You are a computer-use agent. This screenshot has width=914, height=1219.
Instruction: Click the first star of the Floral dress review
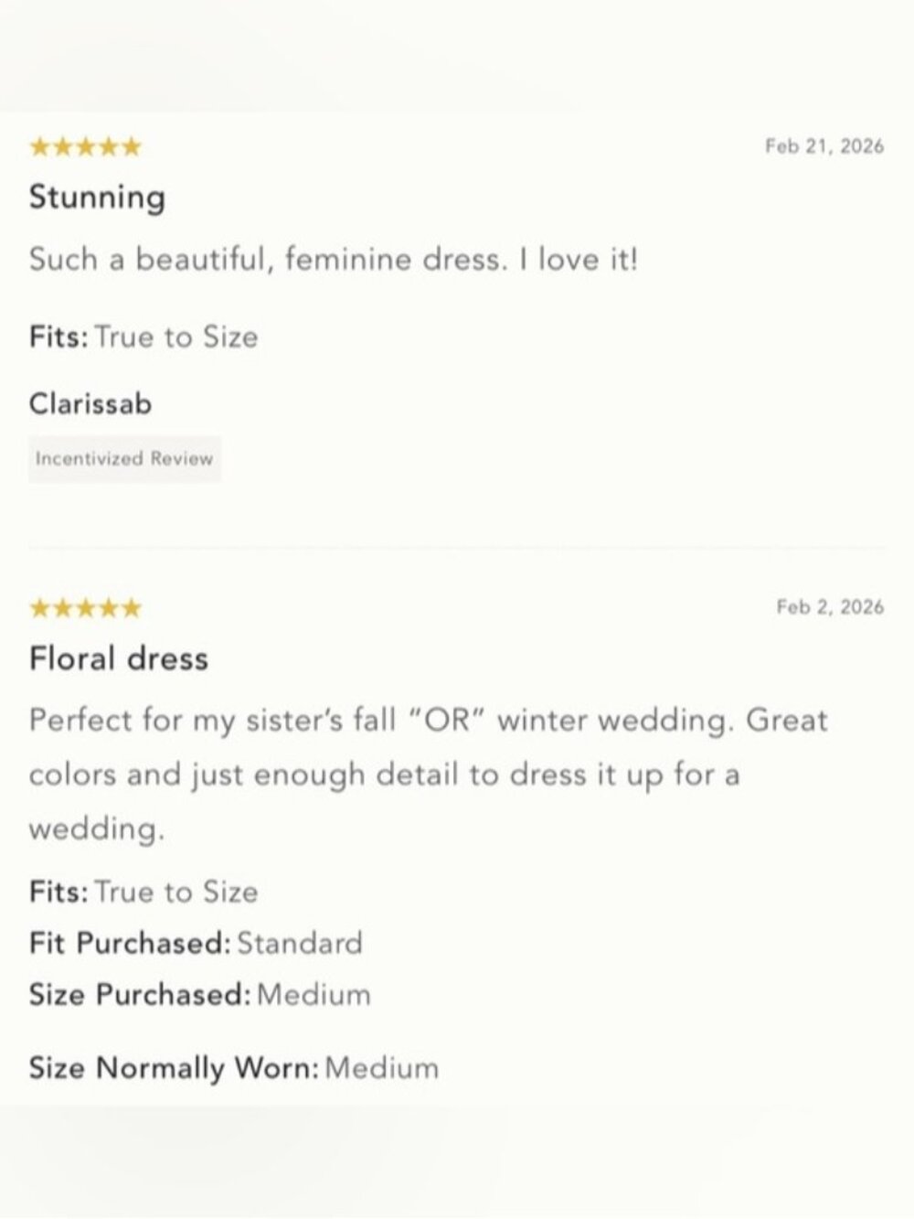coord(39,608)
